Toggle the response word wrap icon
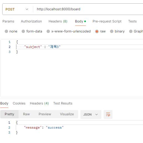The height and width of the screenshot is (143, 143). [x=108, y=114]
